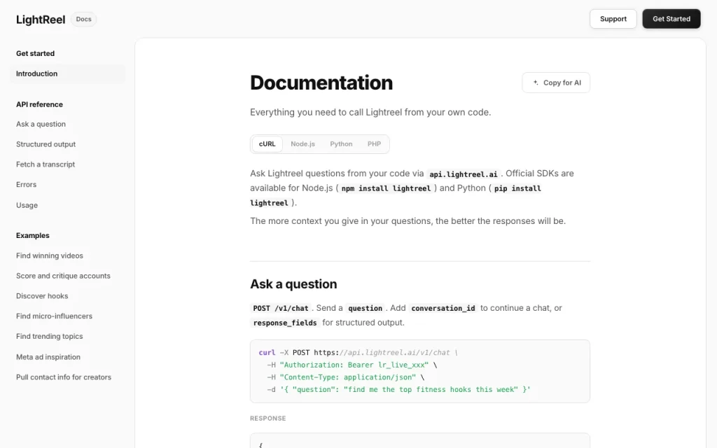Click the RESPONSE label
717x448 pixels.
coord(268,419)
